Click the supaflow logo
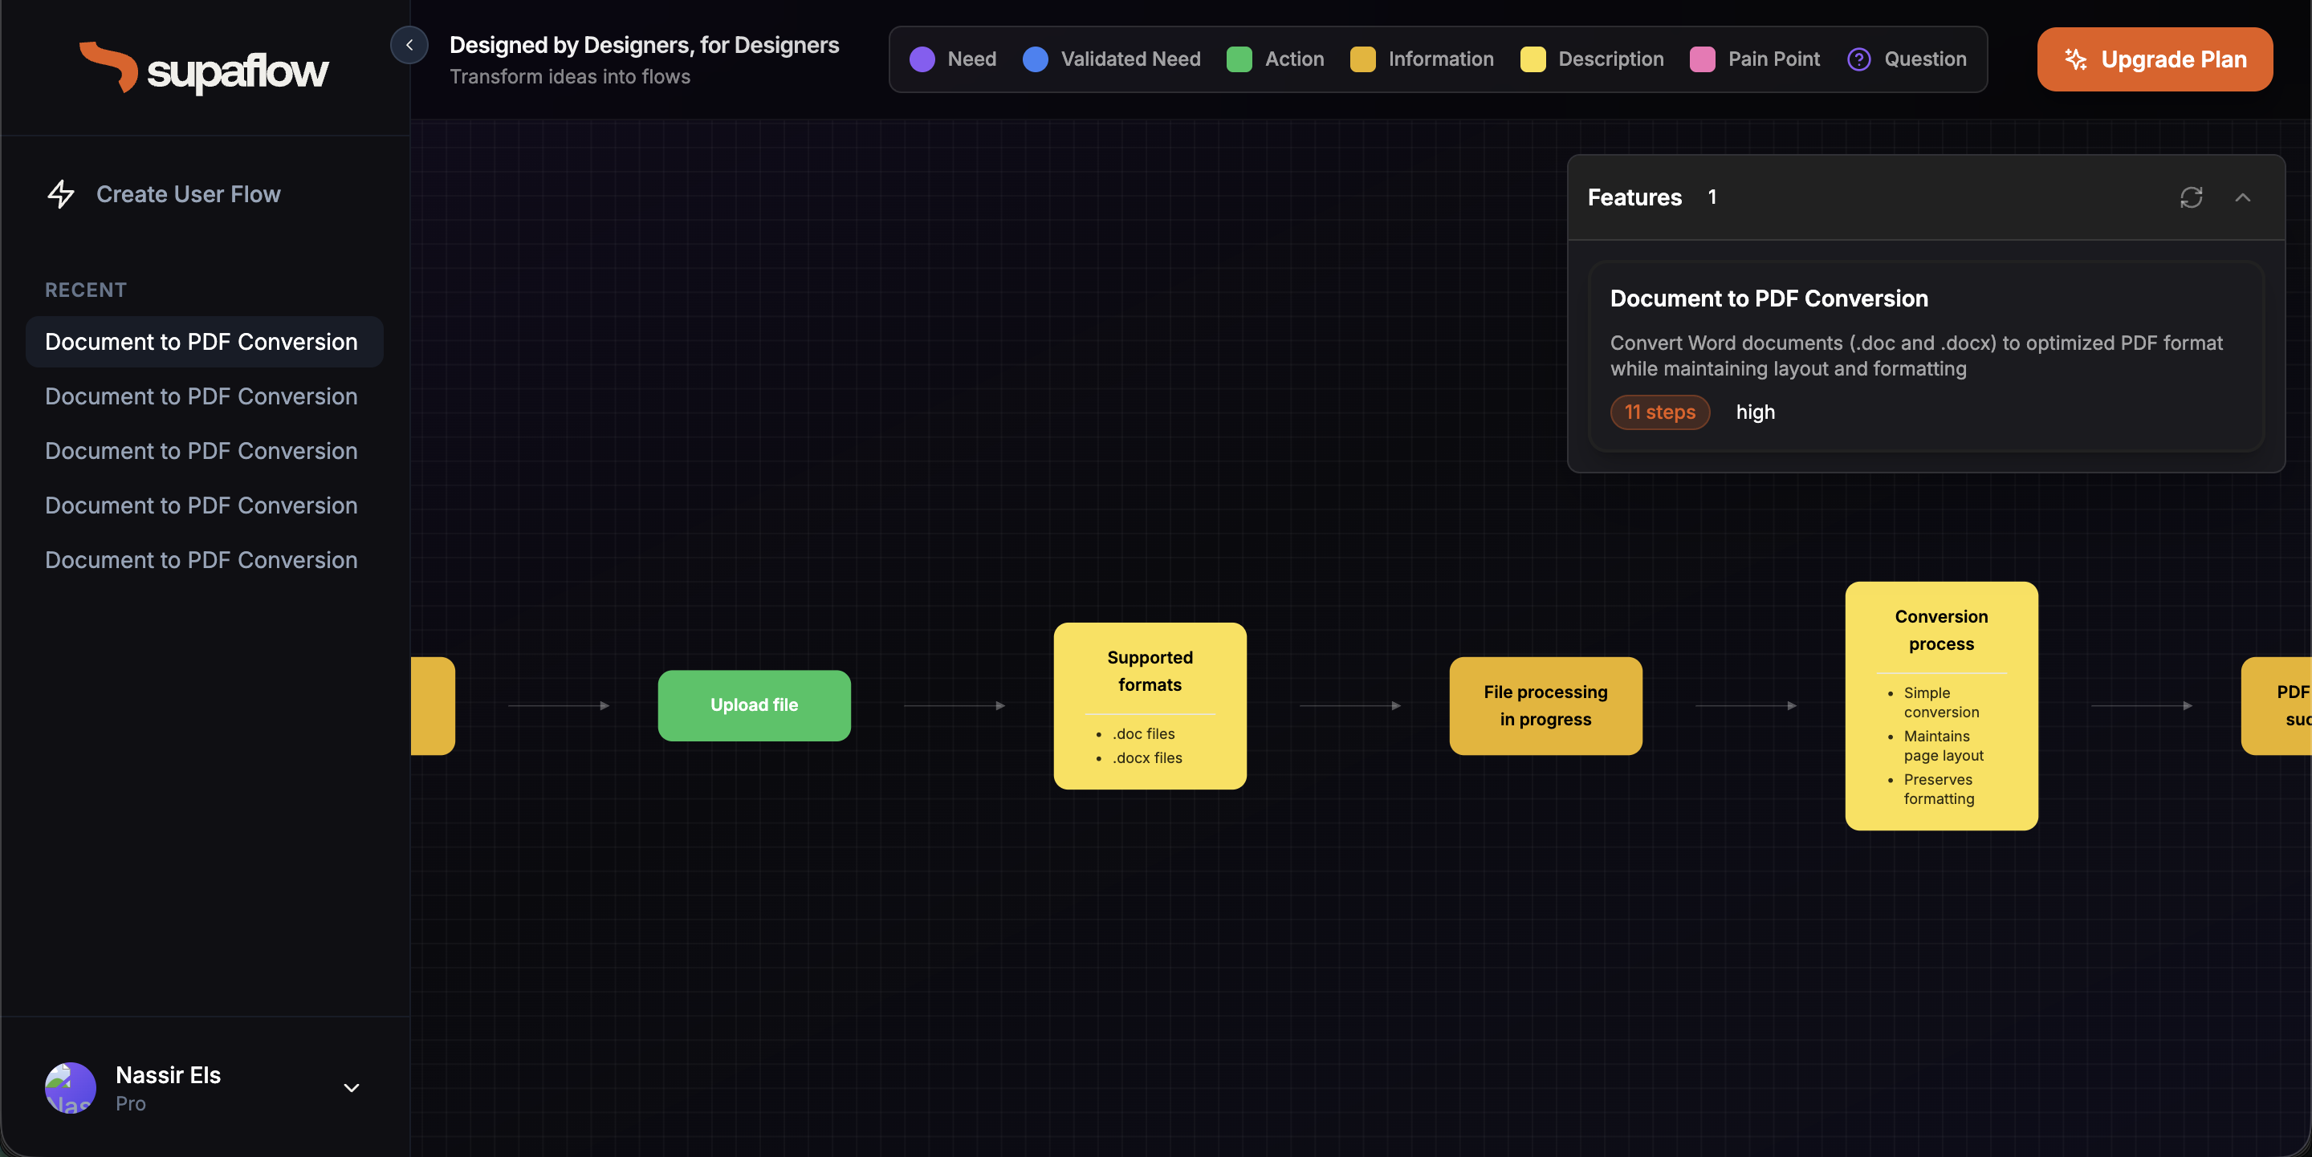Screen dimensions: 2312x1157 (x=205, y=67)
